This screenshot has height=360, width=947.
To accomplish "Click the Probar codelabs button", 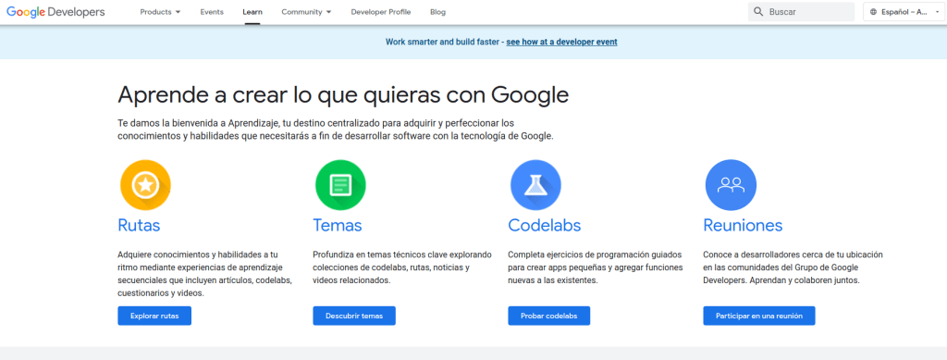I will point(549,316).
